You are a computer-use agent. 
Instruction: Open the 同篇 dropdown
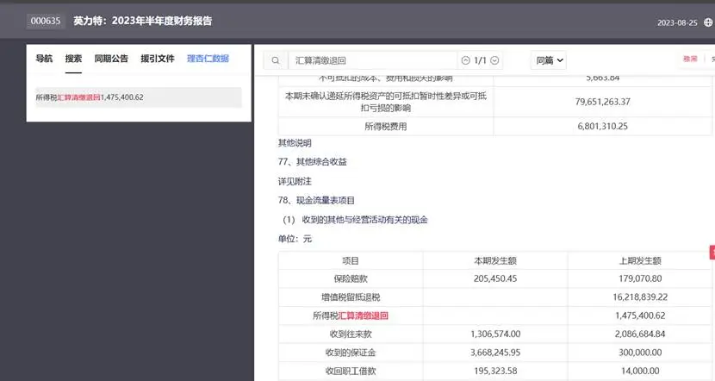[x=549, y=60]
